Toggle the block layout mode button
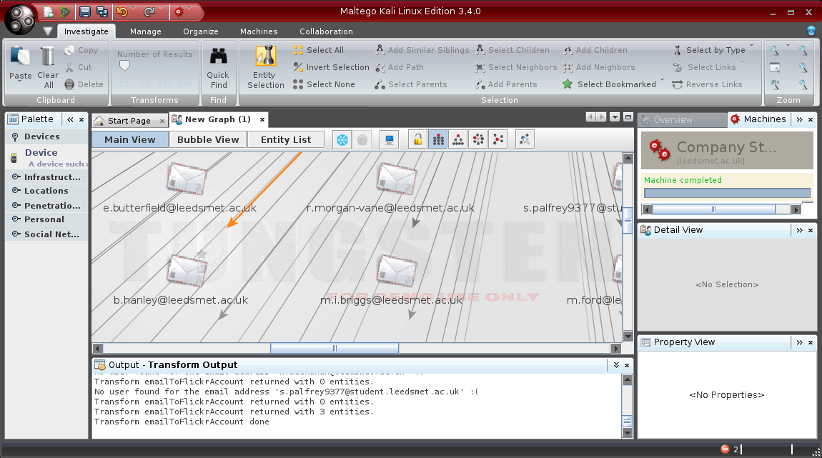The height and width of the screenshot is (458, 822). click(x=438, y=140)
